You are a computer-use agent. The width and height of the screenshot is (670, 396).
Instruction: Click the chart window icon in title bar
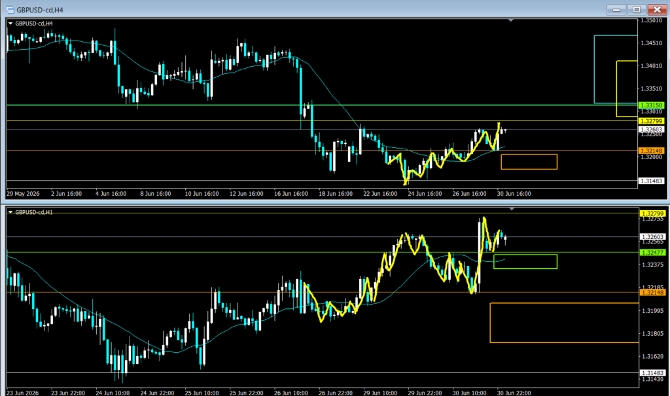(x=10, y=9)
